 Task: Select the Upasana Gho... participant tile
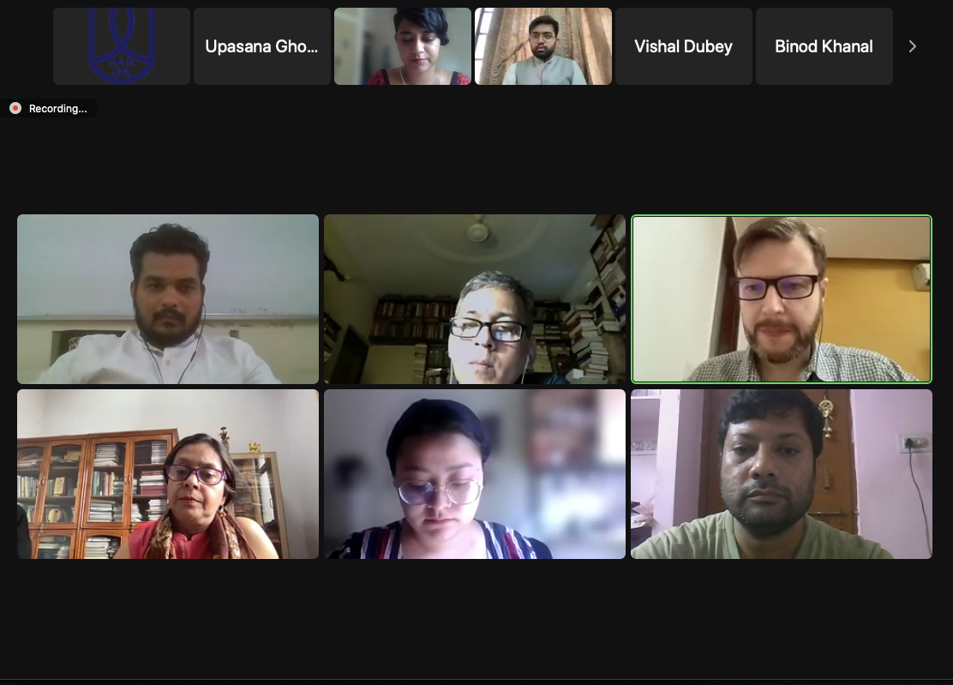[262, 46]
